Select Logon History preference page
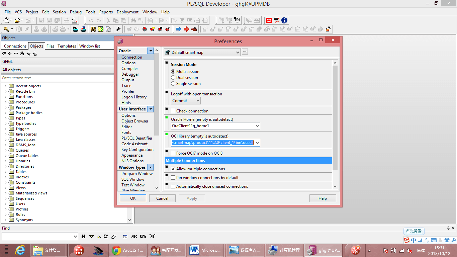The width and height of the screenshot is (457, 257). [x=134, y=97]
